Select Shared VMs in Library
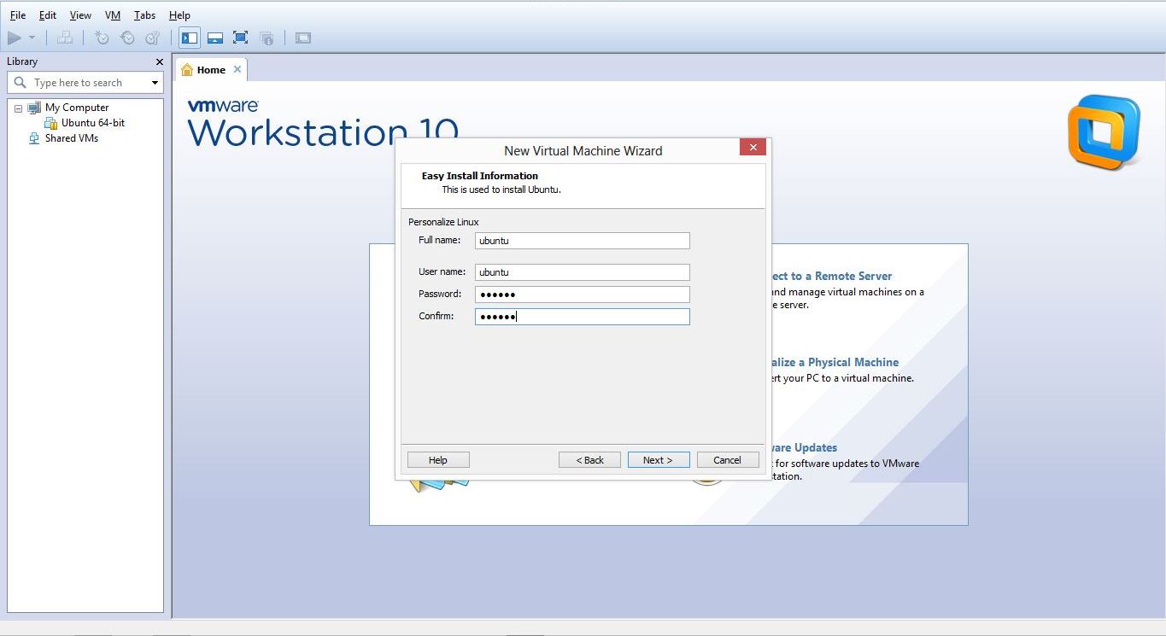 [72, 138]
